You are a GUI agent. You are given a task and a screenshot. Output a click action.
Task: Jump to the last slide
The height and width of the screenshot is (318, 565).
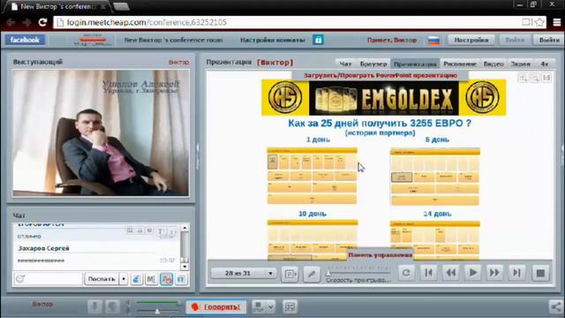516,273
